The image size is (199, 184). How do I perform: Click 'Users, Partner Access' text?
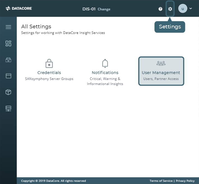pyautogui.click(x=161, y=79)
